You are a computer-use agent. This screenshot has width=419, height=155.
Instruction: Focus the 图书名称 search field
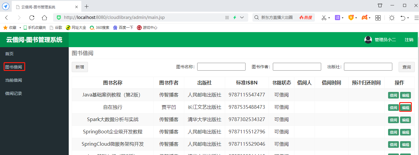221,67
